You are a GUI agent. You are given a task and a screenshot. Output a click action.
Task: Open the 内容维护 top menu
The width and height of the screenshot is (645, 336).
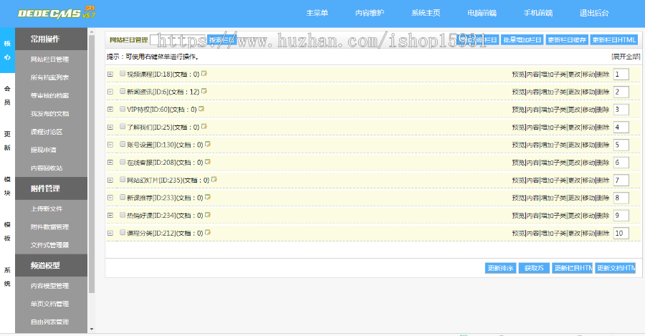point(369,13)
